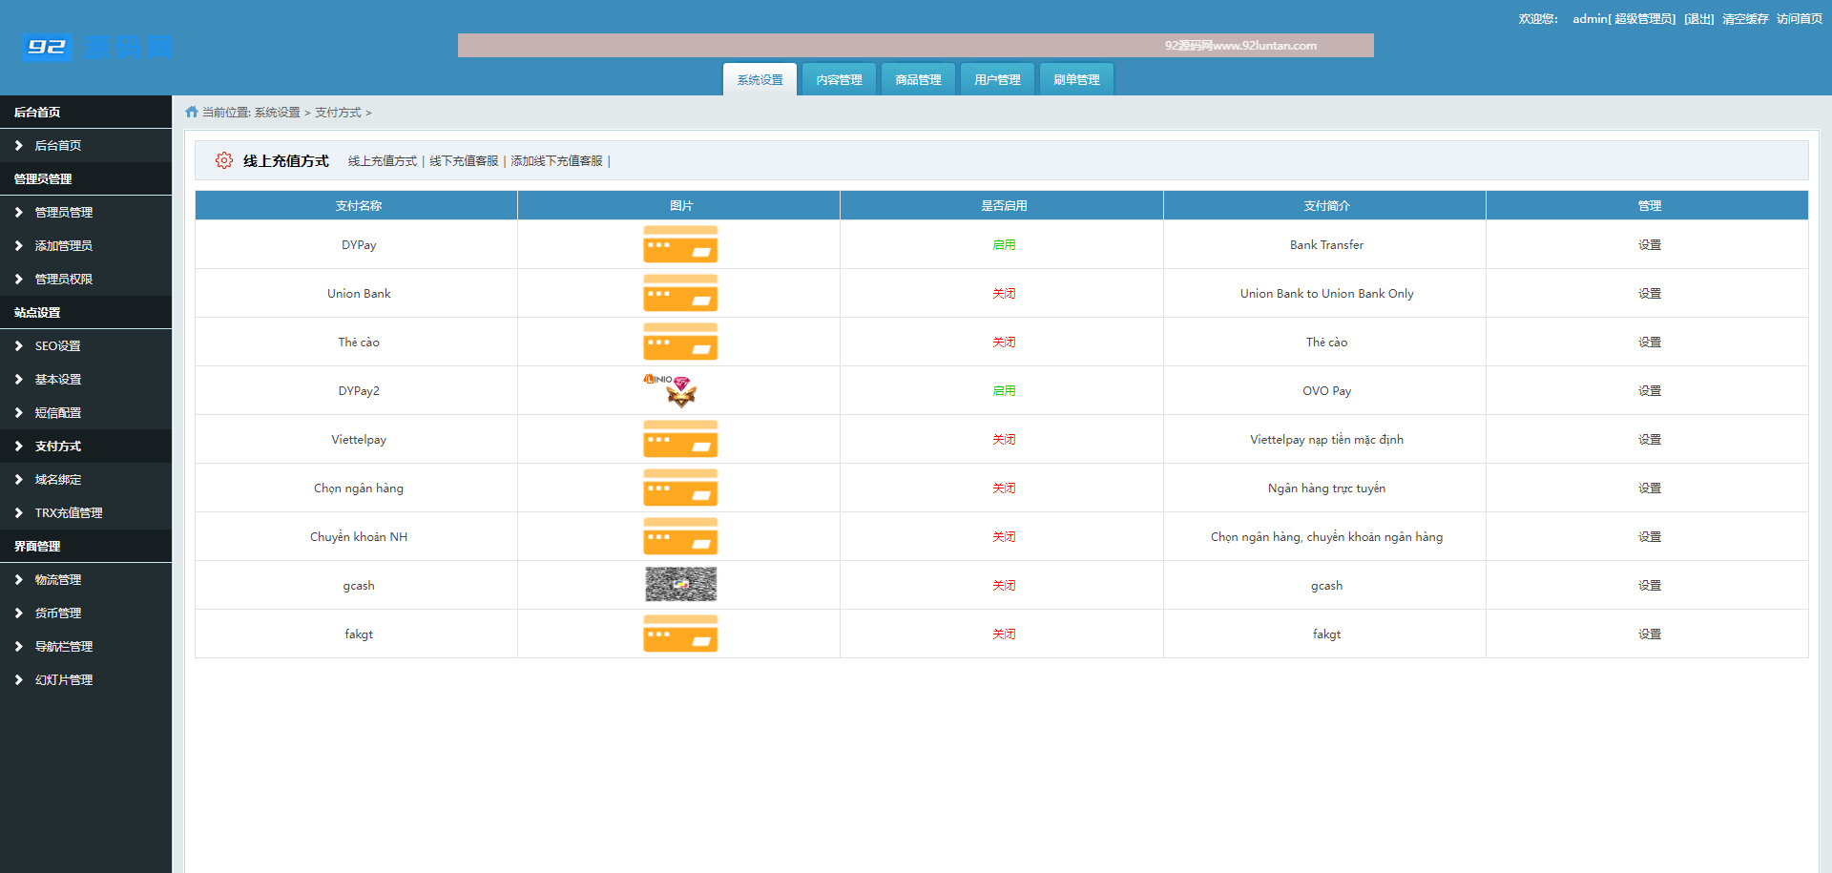The width and height of the screenshot is (1832, 873).
Task: Open the fakgt card image
Action: tap(680, 634)
